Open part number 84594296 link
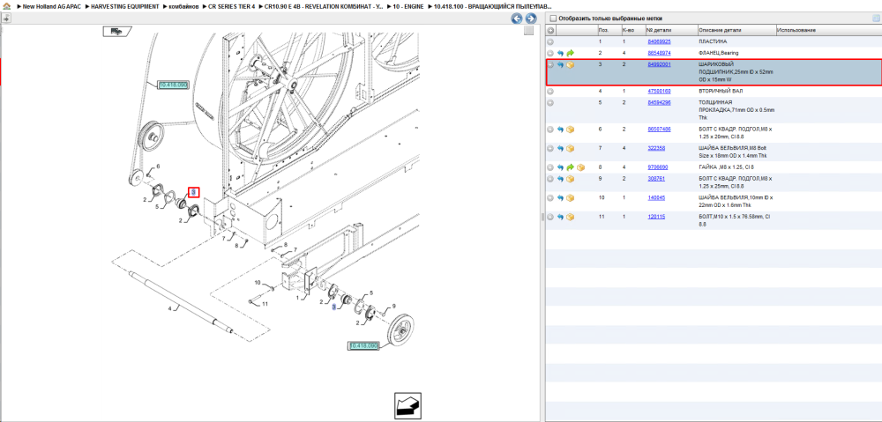Viewport: 882px width, 422px height. click(659, 103)
